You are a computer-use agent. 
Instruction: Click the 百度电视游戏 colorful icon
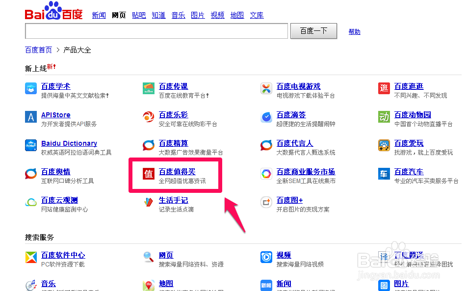(266, 88)
